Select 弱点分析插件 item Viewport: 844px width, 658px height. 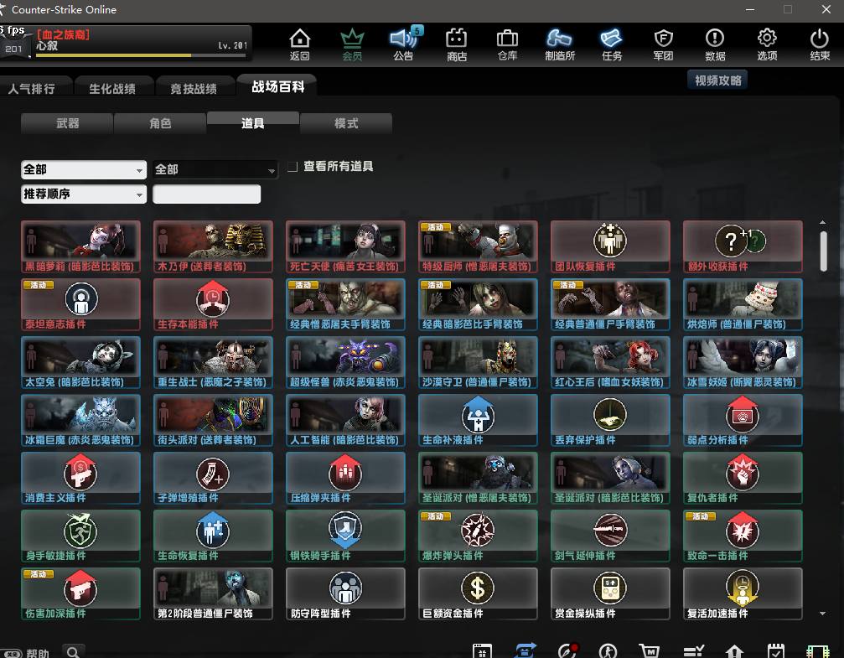tap(743, 420)
